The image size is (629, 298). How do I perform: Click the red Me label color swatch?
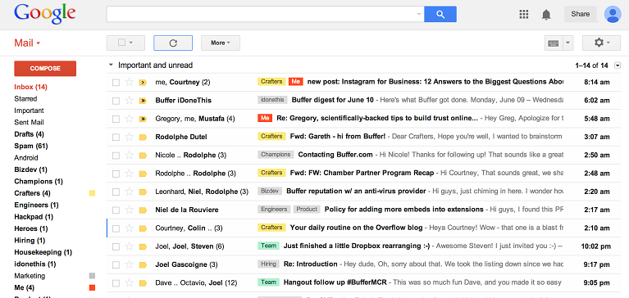tap(93, 287)
